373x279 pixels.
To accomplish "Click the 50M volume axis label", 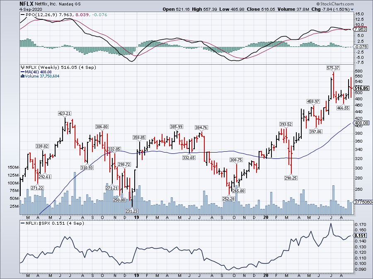I will [x=14, y=199].
